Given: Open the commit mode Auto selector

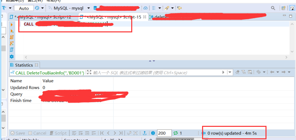Looking at the screenshot, I should point(24,8).
